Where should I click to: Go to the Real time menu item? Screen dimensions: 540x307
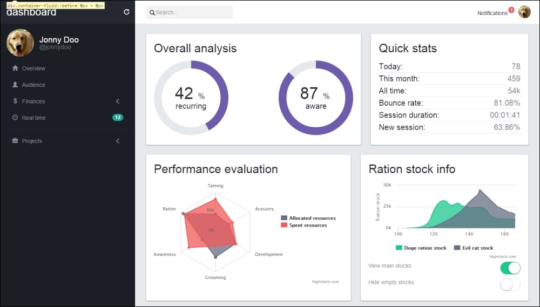click(x=33, y=118)
